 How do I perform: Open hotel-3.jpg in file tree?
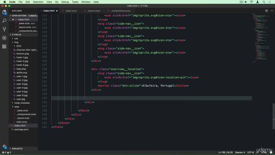coord(22,65)
